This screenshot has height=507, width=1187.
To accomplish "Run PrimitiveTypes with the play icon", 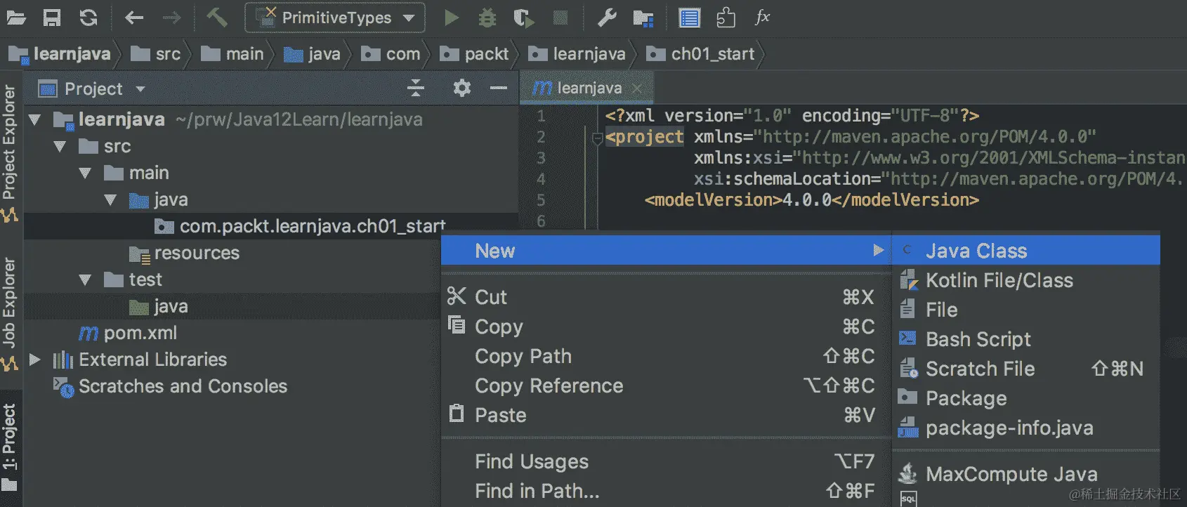I will [452, 18].
